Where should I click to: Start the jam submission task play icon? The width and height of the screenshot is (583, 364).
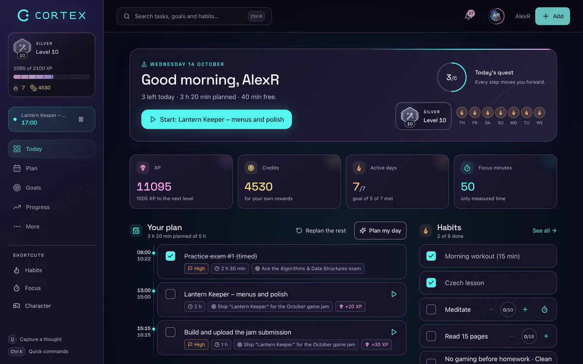[x=394, y=332]
